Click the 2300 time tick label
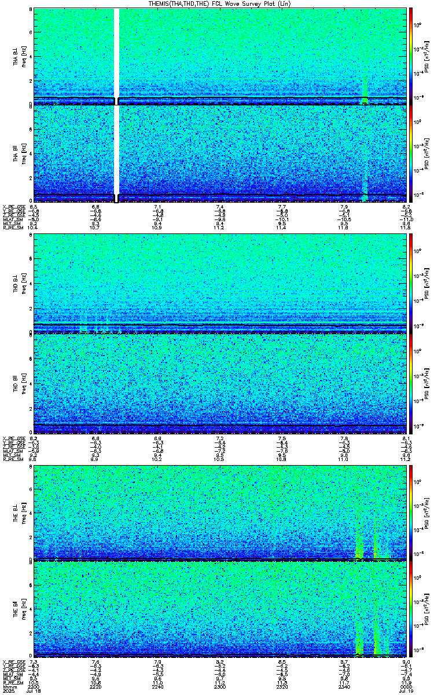The width and height of the screenshot is (434, 695). [x=220, y=686]
